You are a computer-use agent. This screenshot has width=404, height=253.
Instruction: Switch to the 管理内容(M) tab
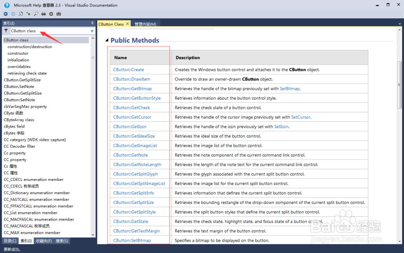145,24
